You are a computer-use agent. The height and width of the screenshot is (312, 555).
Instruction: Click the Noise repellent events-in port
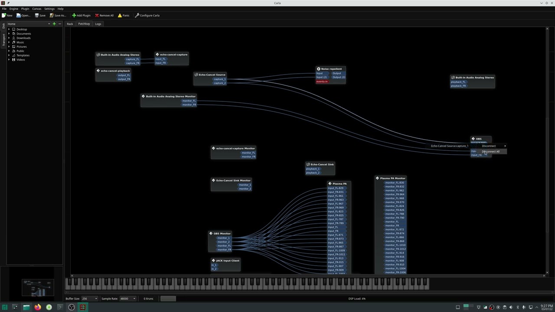[322, 81]
